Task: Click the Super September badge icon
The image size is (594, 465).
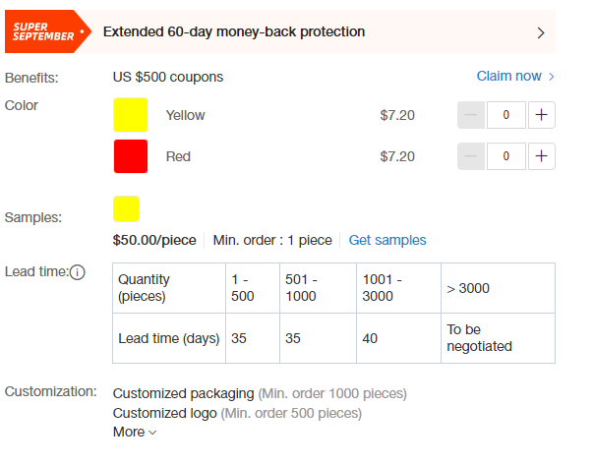Action: [48, 31]
